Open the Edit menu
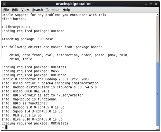The image size is (161, 132). click(x=15, y=10)
